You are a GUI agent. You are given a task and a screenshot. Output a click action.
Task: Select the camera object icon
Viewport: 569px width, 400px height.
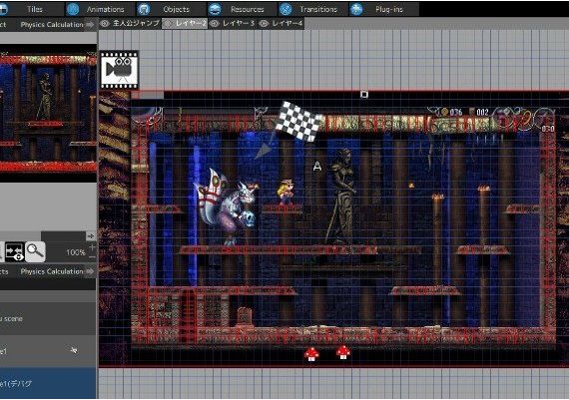tap(119, 70)
